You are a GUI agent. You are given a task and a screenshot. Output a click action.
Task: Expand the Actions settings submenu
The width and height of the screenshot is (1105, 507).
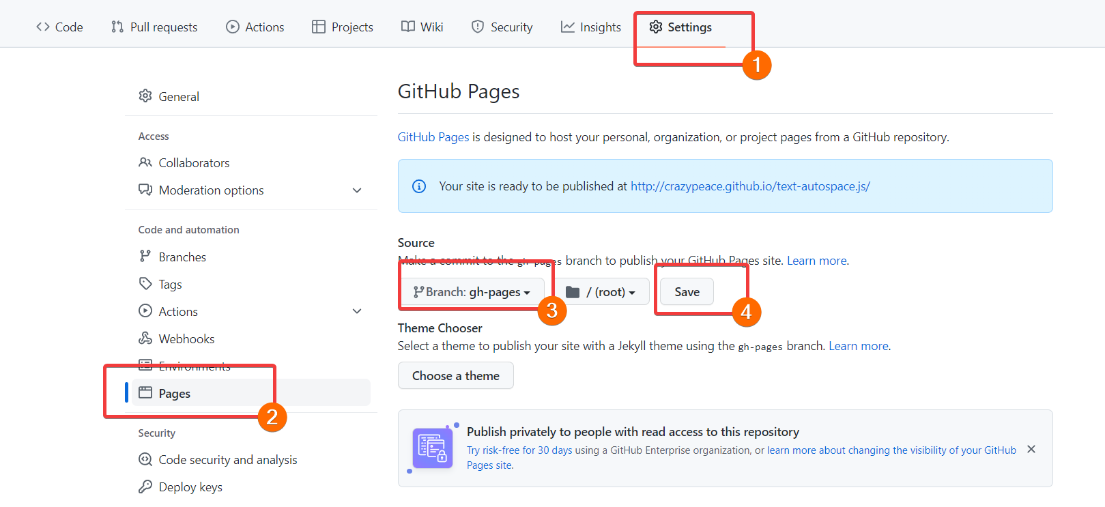[357, 311]
